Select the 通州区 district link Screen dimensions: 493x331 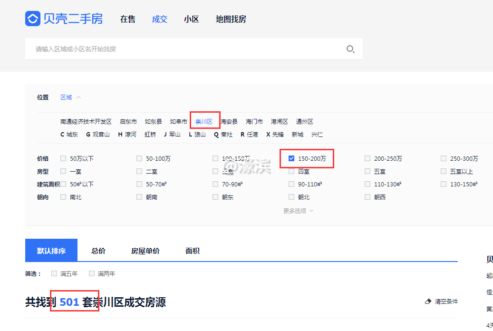(304, 121)
